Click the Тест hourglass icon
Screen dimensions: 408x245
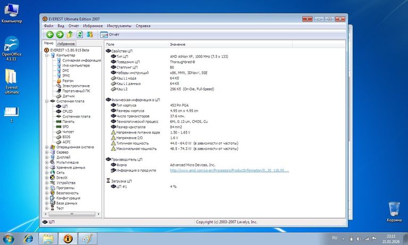pos(52,208)
